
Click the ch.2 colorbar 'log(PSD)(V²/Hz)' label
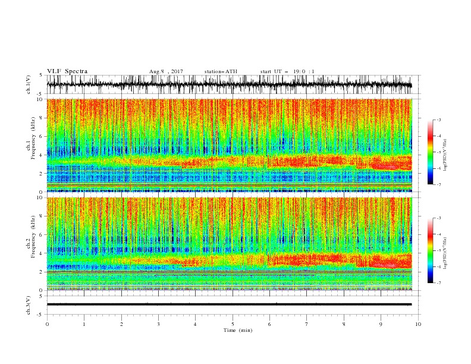(x=445, y=253)
